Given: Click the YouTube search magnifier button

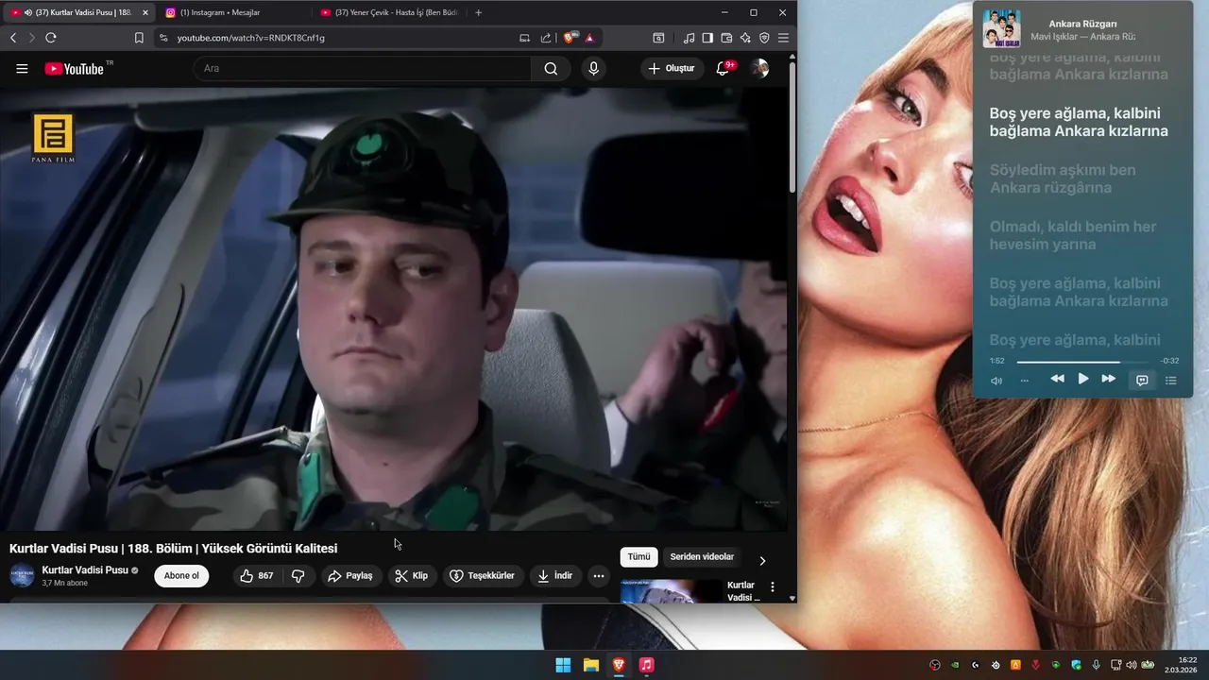Looking at the screenshot, I should pyautogui.click(x=551, y=68).
